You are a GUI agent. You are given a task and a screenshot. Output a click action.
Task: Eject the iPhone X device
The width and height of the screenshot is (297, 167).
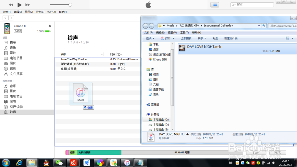[x=50, y=26]
